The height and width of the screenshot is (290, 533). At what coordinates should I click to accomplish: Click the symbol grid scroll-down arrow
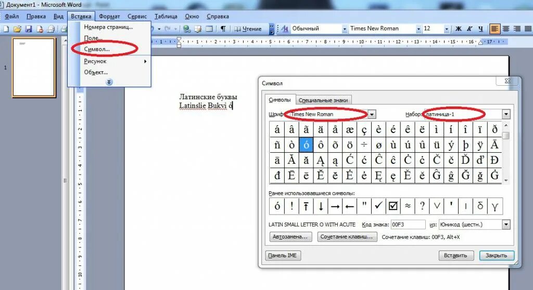click(506, 180)
